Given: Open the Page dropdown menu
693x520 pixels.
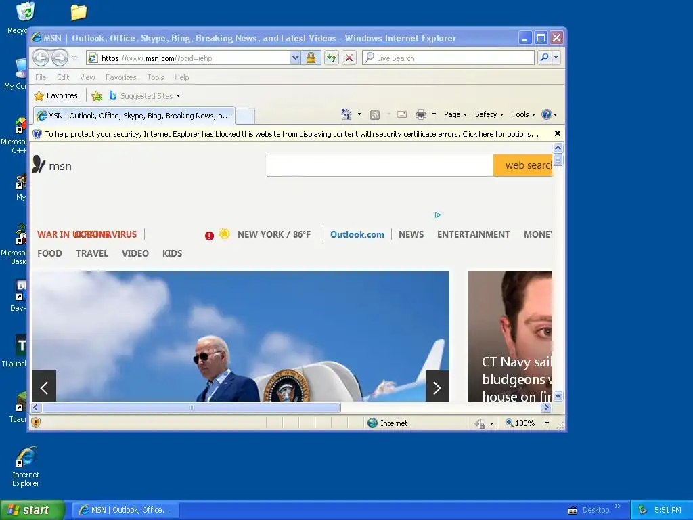Looking at the screenshot, I should (x=455, y=114).
